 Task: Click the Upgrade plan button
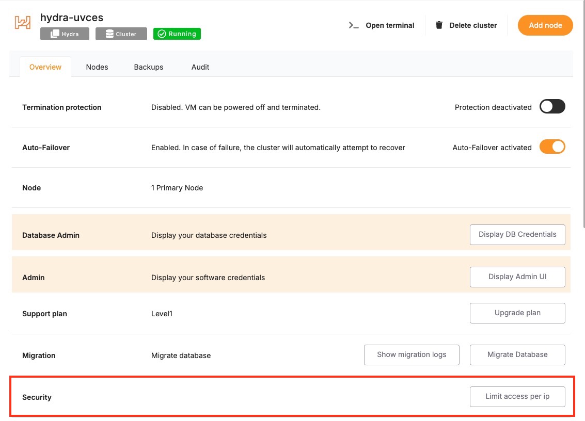(517, 313)
